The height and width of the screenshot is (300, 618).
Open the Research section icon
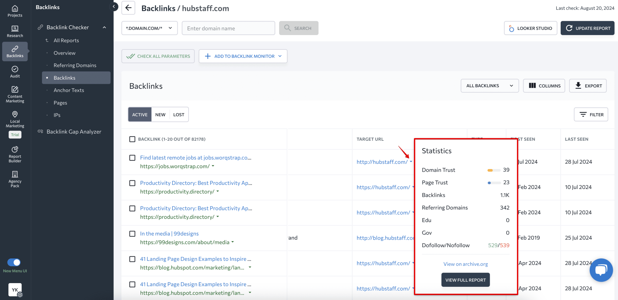15,31
